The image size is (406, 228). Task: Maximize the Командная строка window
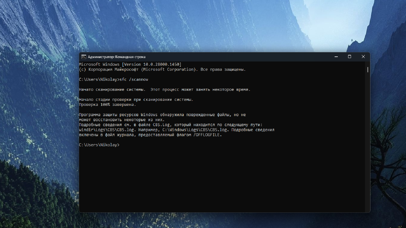(349, 57)
